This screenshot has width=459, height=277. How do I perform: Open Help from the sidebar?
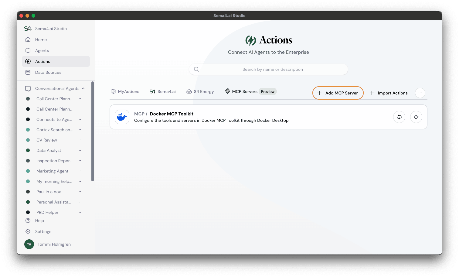(39, 221)
